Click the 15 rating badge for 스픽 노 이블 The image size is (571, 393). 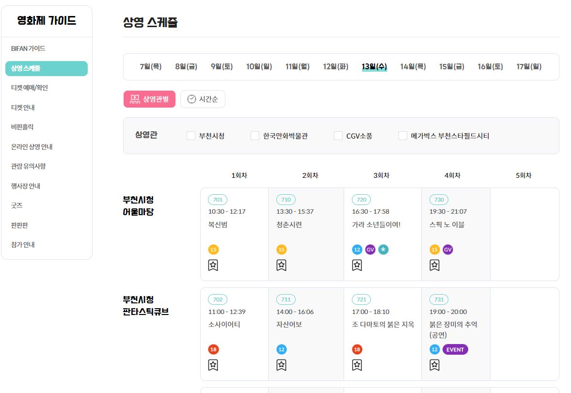click(x=434, y=250)
